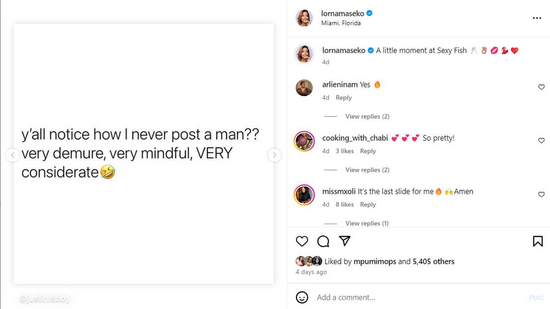
Task: Open the Miami, Florida location page
Action: point(341,23)
